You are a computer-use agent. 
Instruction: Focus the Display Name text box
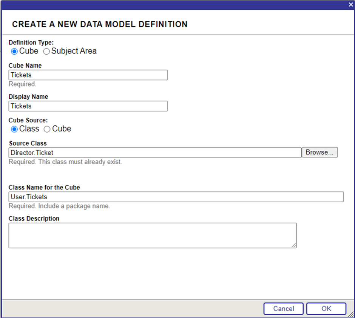click(x=88, y=106)
